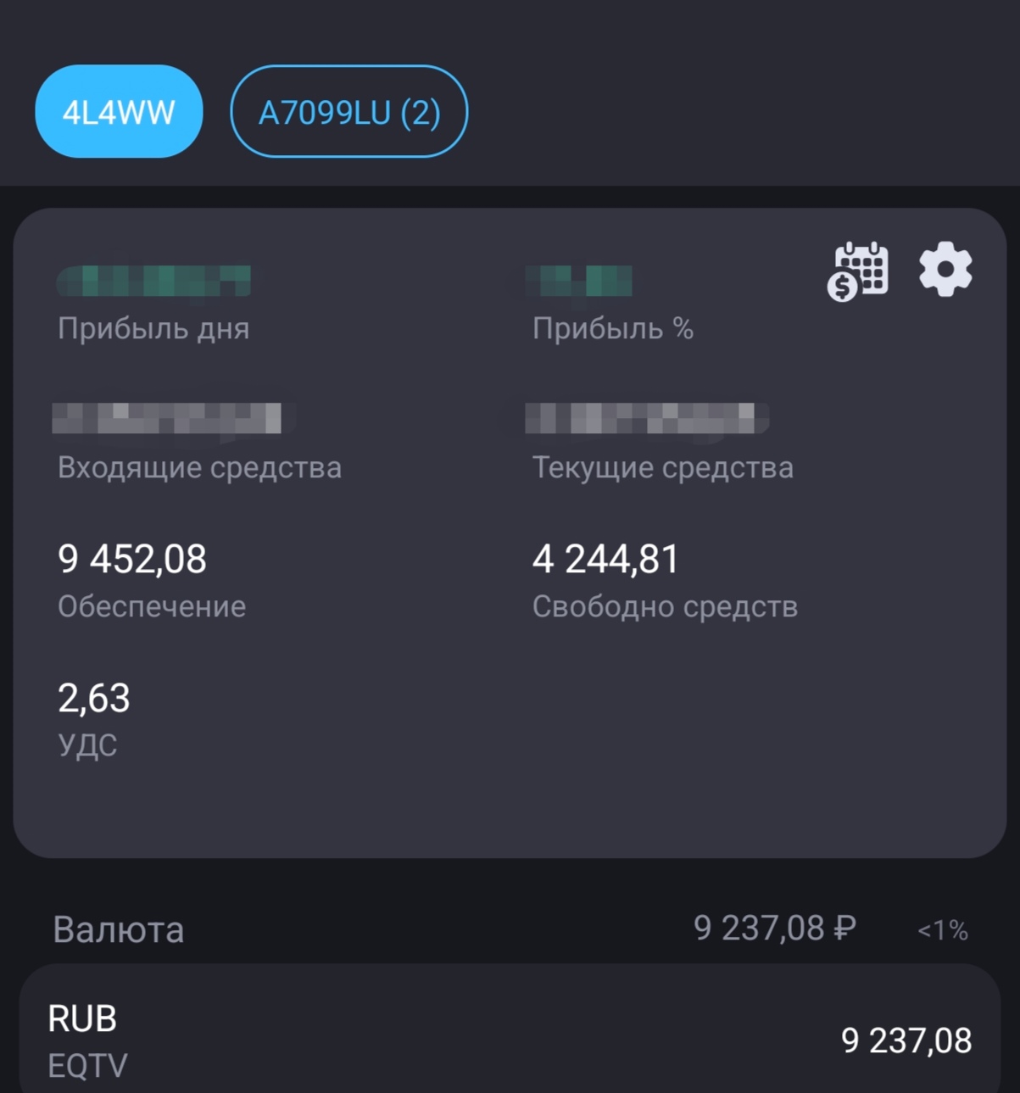Image resolution: width=1020 pixels, height=1093 pixels.
Task: Open the payments calendar icon
Action: (857, 271)
